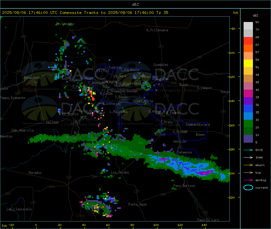
Task: Click the 'Divisadero' map label
Action: (x=65, y=24)
